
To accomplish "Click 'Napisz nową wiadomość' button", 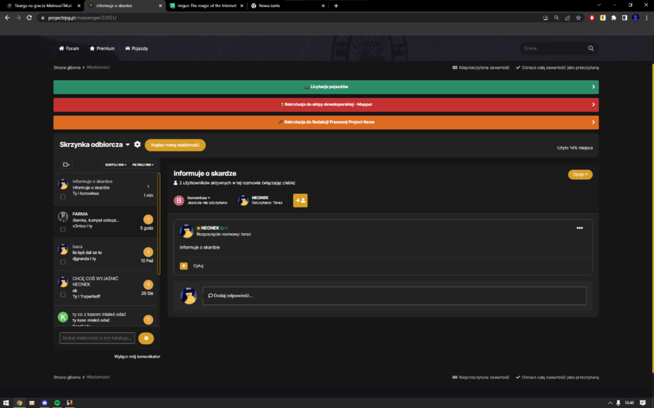I will 175,145.
